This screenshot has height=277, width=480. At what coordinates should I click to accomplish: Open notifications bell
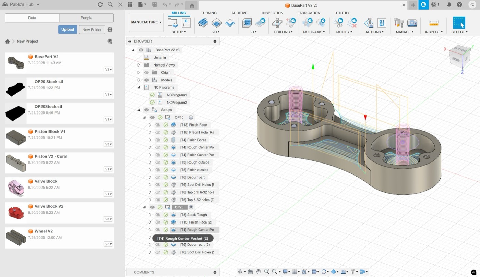click(x=449, y=5)
